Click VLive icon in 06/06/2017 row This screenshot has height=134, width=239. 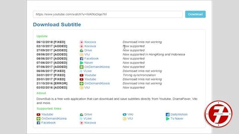(x=81, y=71)
